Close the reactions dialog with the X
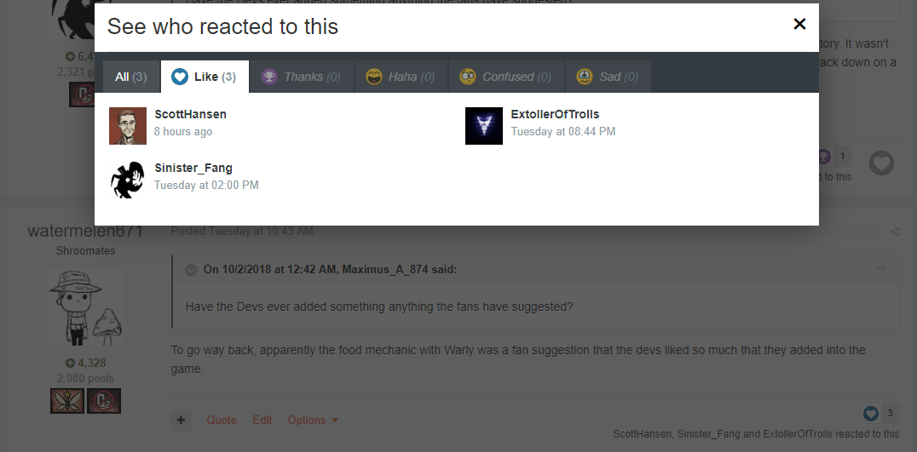The width and height of the screenshot is (917, 452). click(799, 24)
